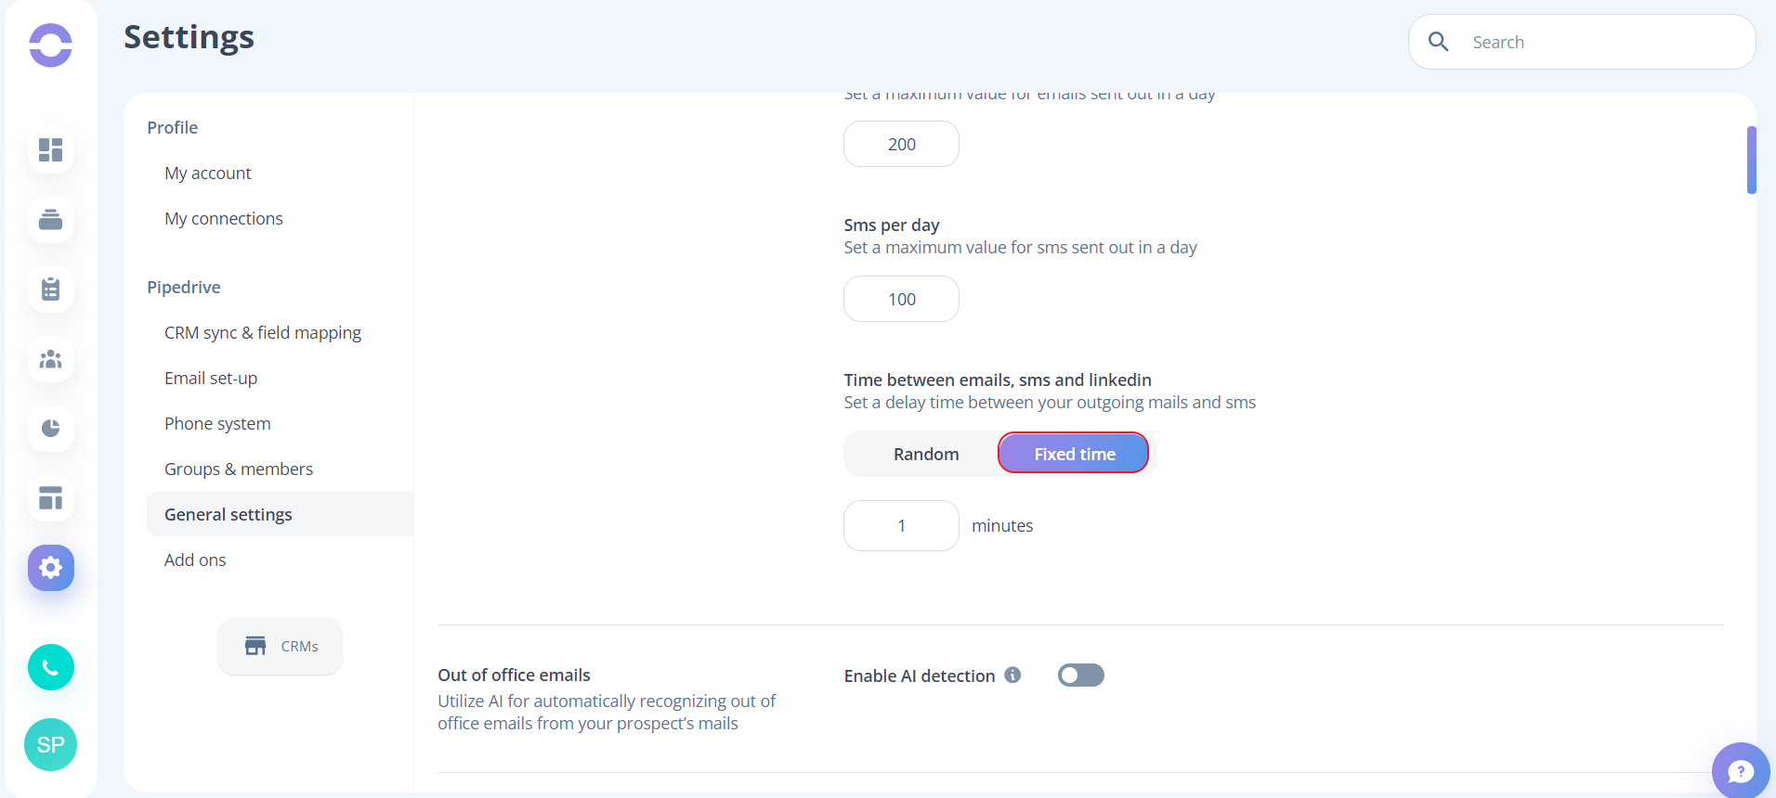The width and height of the screenshot is (1776, 798).
Task: Select the Random time option
Action: click(x=926, y=454)
